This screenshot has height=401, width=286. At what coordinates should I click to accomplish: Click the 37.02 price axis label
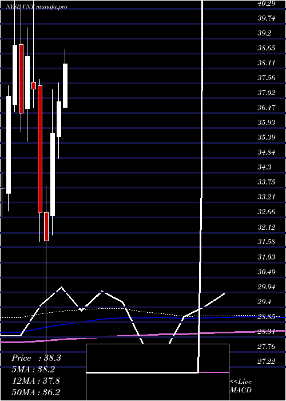click(267, 93)
